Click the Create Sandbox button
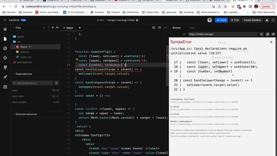Viewport: 277px width, 156px height. pyautogui.click(x=252, y=20)
